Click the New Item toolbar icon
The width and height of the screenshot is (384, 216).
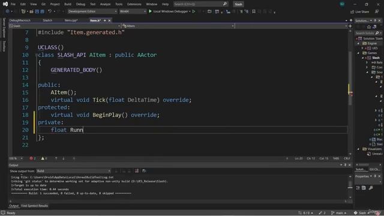point(23,11)
